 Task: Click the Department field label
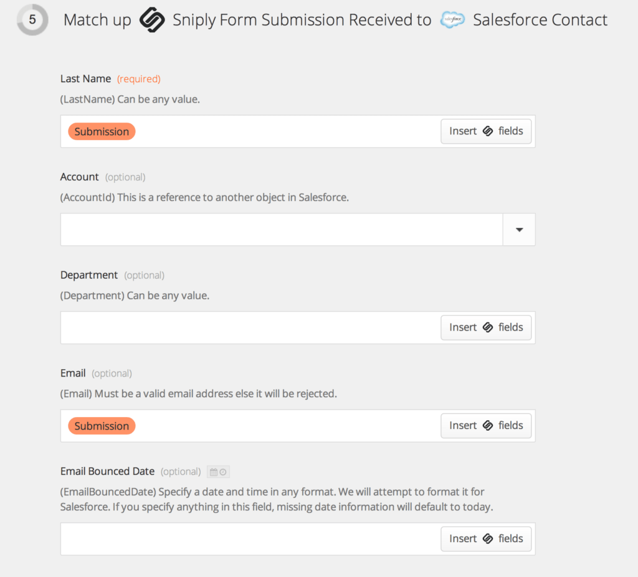(89, 275)
